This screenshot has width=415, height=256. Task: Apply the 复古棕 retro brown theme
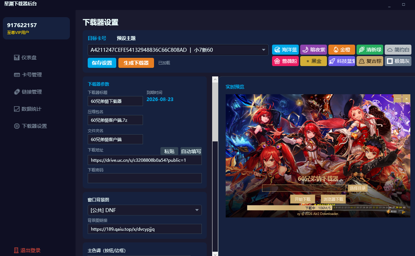click(370, 61)
